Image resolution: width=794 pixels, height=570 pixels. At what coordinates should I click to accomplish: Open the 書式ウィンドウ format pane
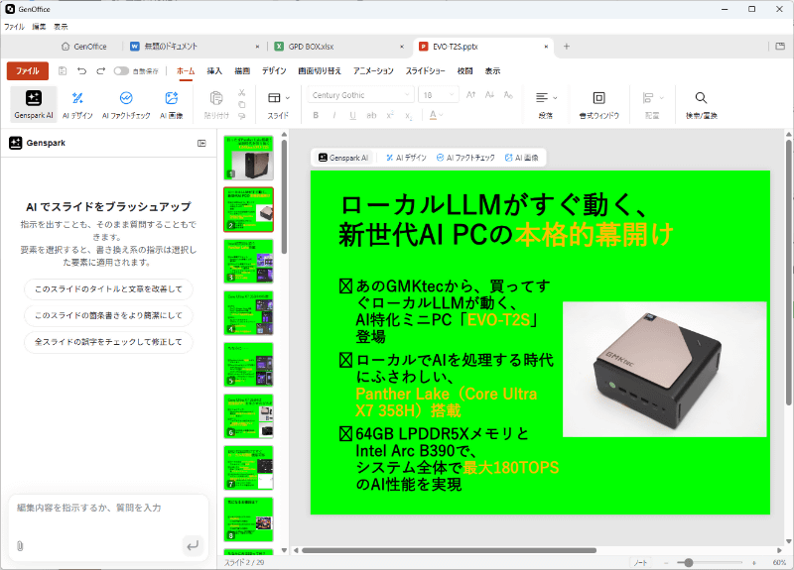point(599,104)
